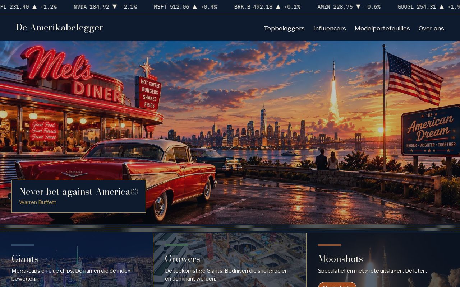
Task: Click the −2,1% change for NVDA
Action: pyautogui.click(x=129, y=7)
